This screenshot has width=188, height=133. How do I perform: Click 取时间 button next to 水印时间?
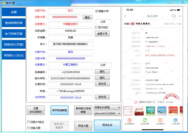(102, 97)
